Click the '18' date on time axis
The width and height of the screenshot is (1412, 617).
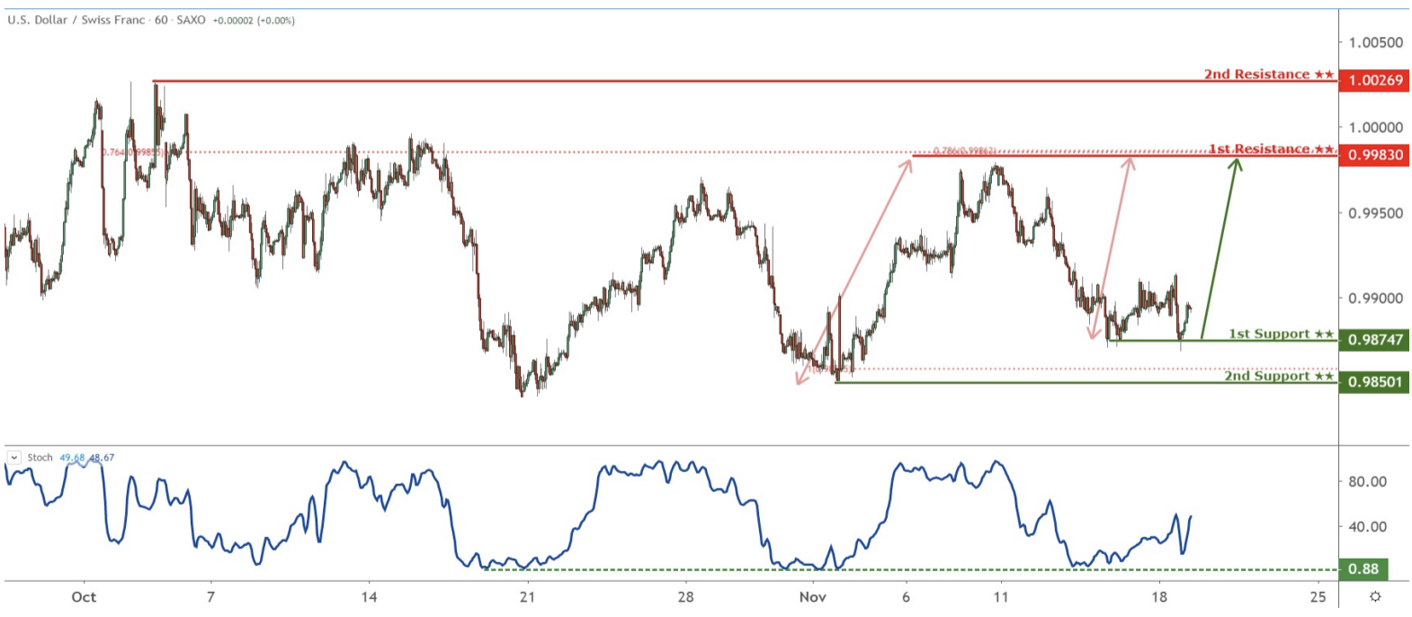click(1159, 596)
